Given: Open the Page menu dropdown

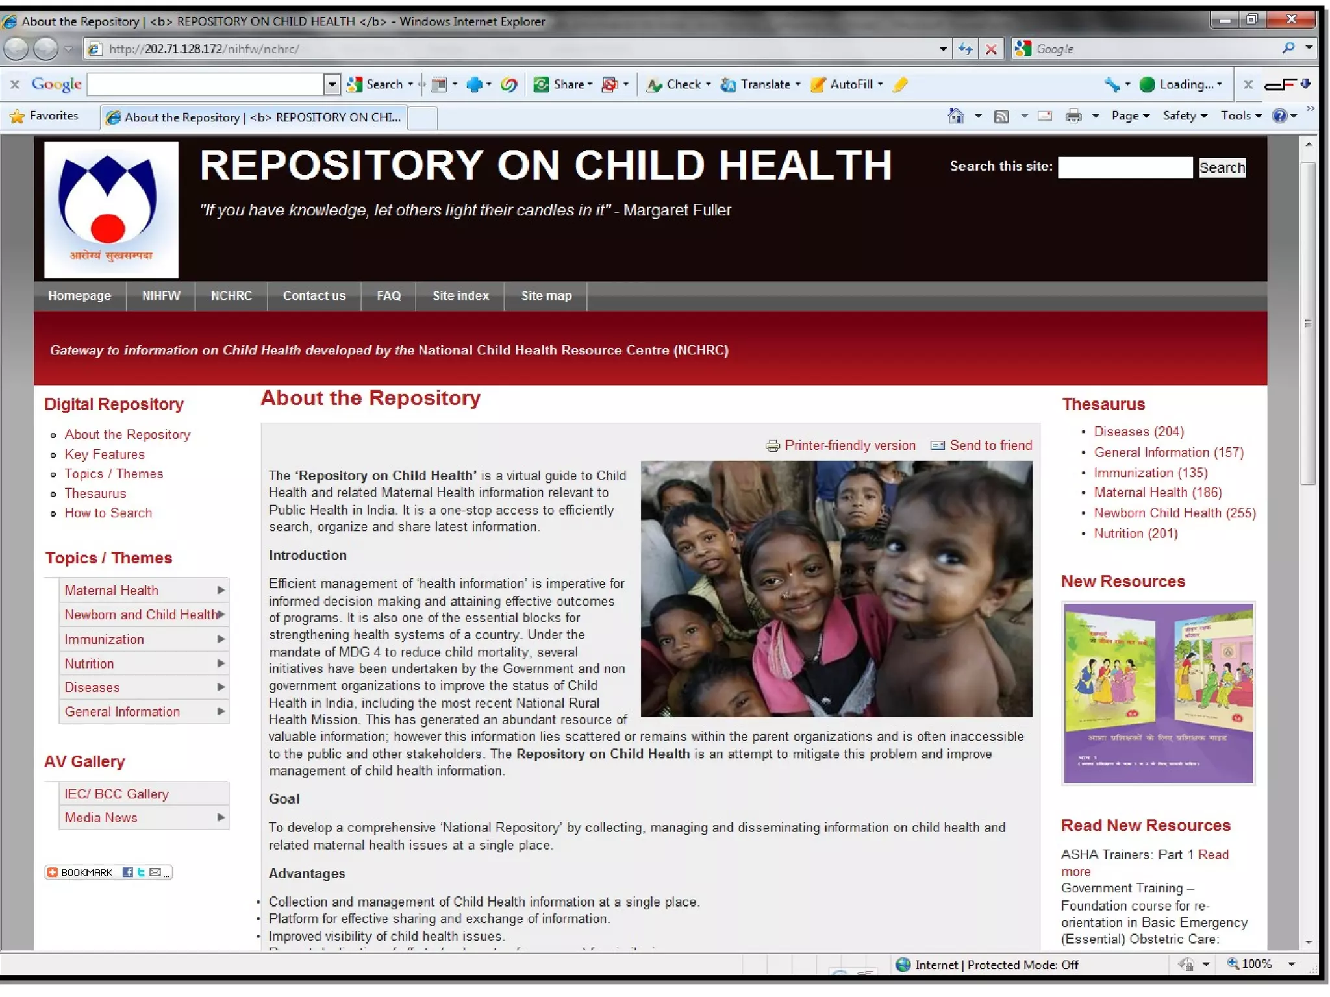Looking at the screenshot, I should click(1130, 116).
